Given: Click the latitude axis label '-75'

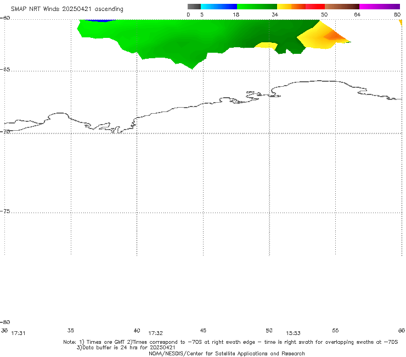Looking at the screenshot, I should pyautogui.click(x=5, y=211).
